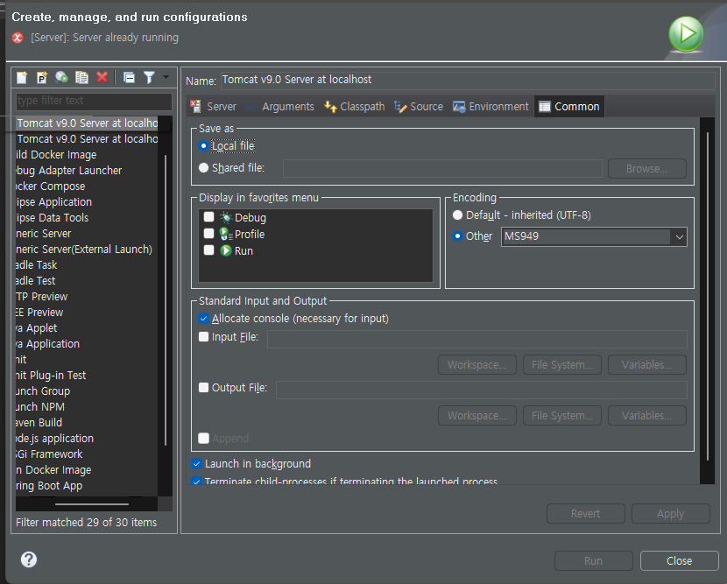Enable the Output File checkbox
The height and width of the screenshot is (584, 727).
pyautogui.click(x=203, y=388)
